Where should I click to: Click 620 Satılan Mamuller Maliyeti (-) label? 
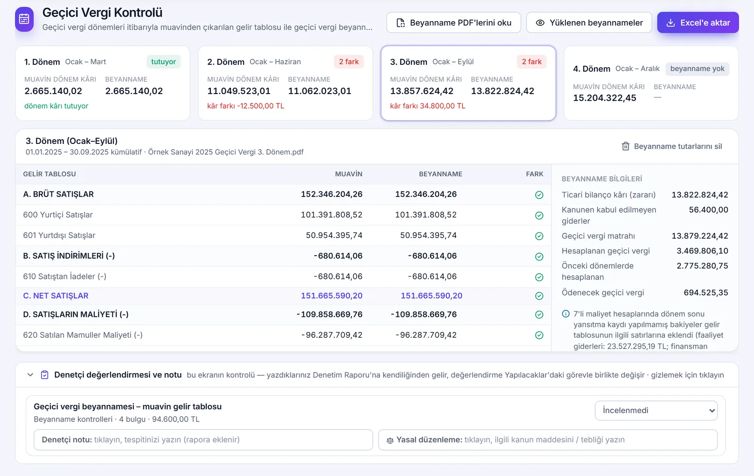click(83, 335)
